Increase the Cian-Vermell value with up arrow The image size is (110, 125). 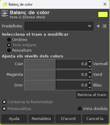point(90,62)
